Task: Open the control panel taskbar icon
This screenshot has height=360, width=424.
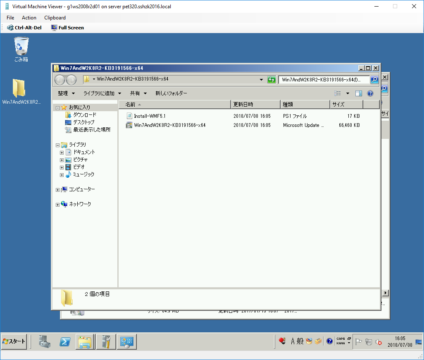Action: 127,342
